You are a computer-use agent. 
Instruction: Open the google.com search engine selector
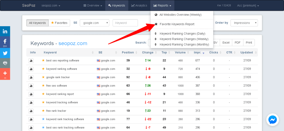95,23
